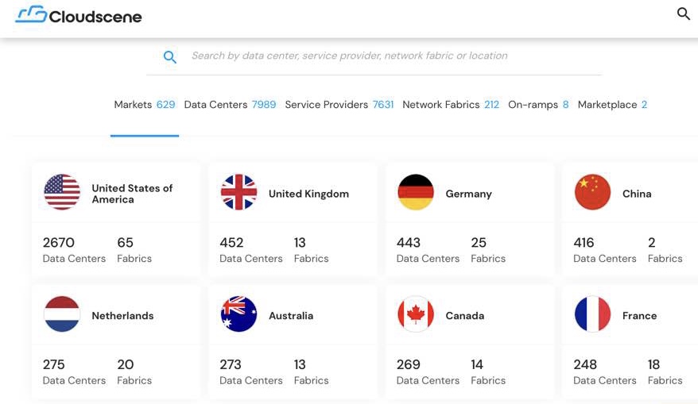Open Netherlands' 20 Fabrics link
This screenshot has height=404, width=698.
coord(134,372)
